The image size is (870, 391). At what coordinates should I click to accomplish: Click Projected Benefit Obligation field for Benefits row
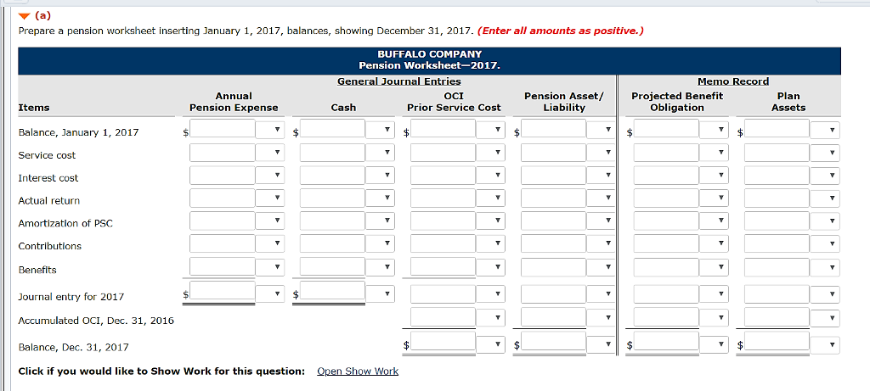click(665, 268)
